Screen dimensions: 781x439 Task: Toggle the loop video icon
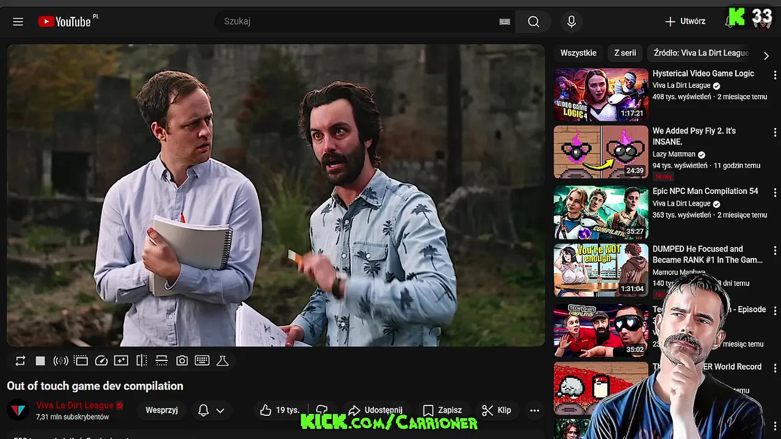[x=20, y=361]
